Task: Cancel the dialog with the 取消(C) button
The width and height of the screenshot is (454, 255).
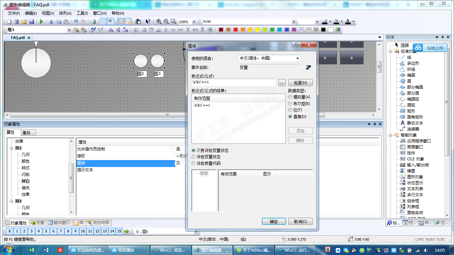Action: click(300, 221)
